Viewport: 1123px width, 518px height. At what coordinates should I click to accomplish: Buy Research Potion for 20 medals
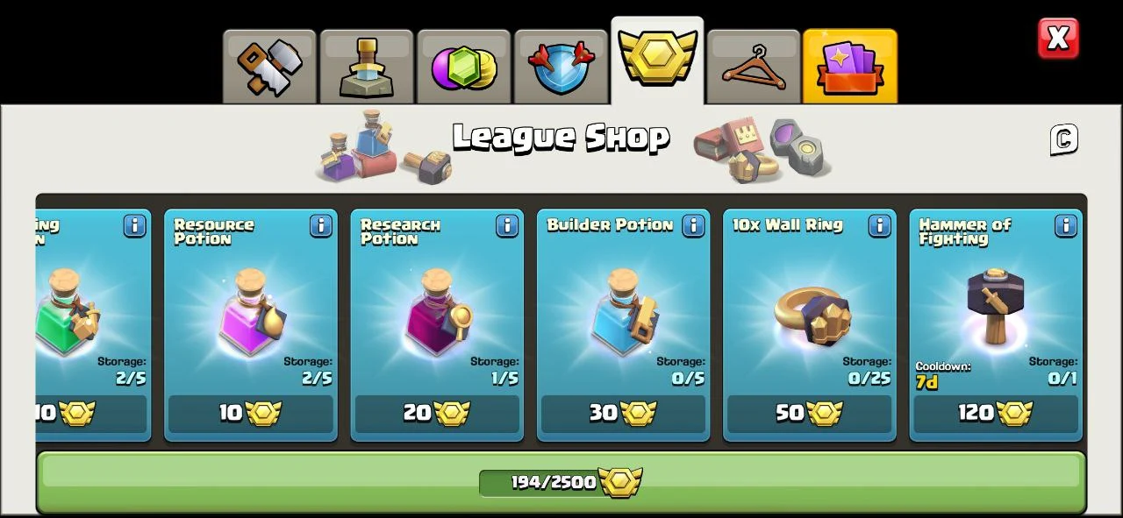(x=437, y=414)
